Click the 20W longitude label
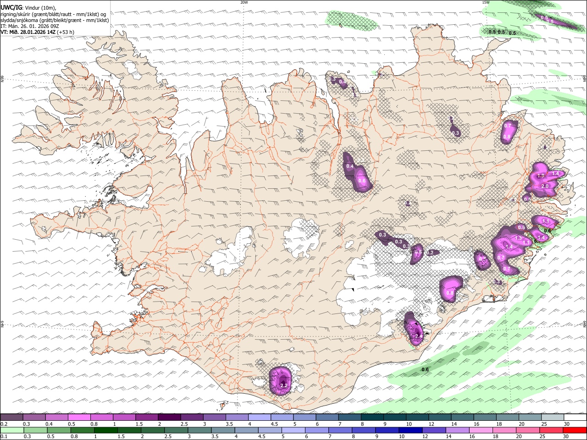The image size is (587, 440). (244, 2)
